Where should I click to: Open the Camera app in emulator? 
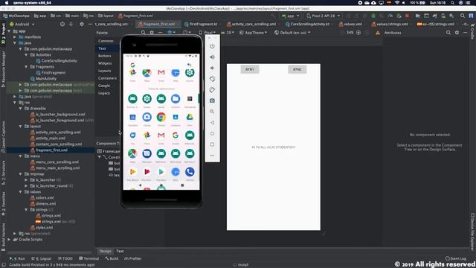tap(147, 117)
